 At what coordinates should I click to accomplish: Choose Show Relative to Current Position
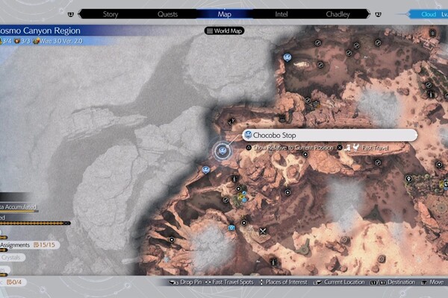click(293, 148)
